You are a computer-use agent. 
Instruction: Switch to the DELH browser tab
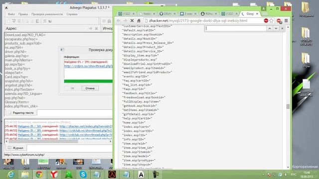click(167, 13)
